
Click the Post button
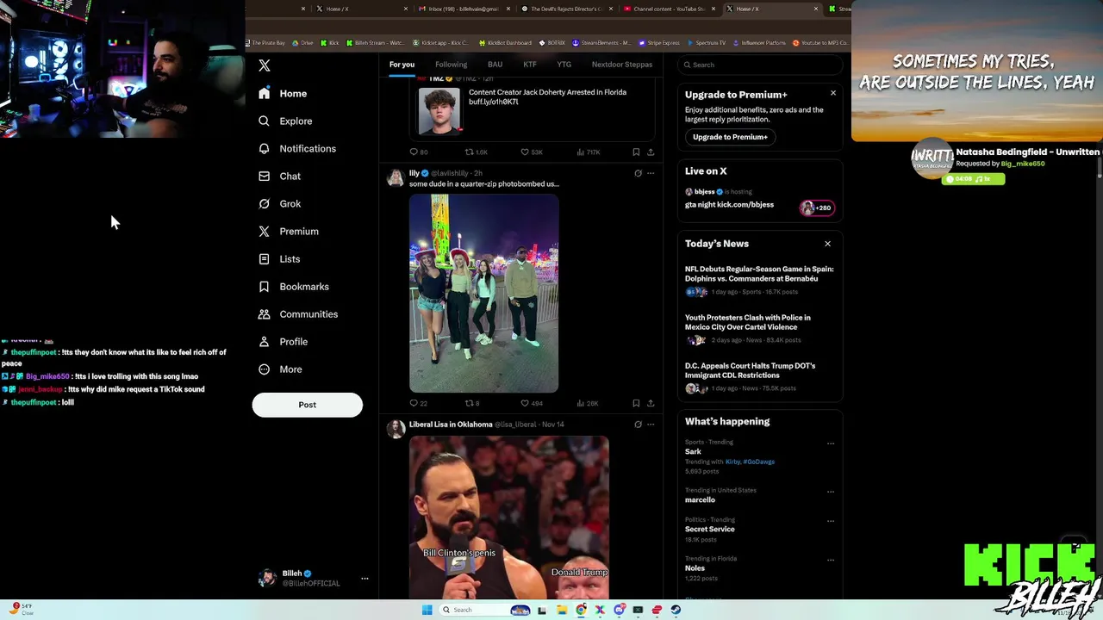pos(307,405)
